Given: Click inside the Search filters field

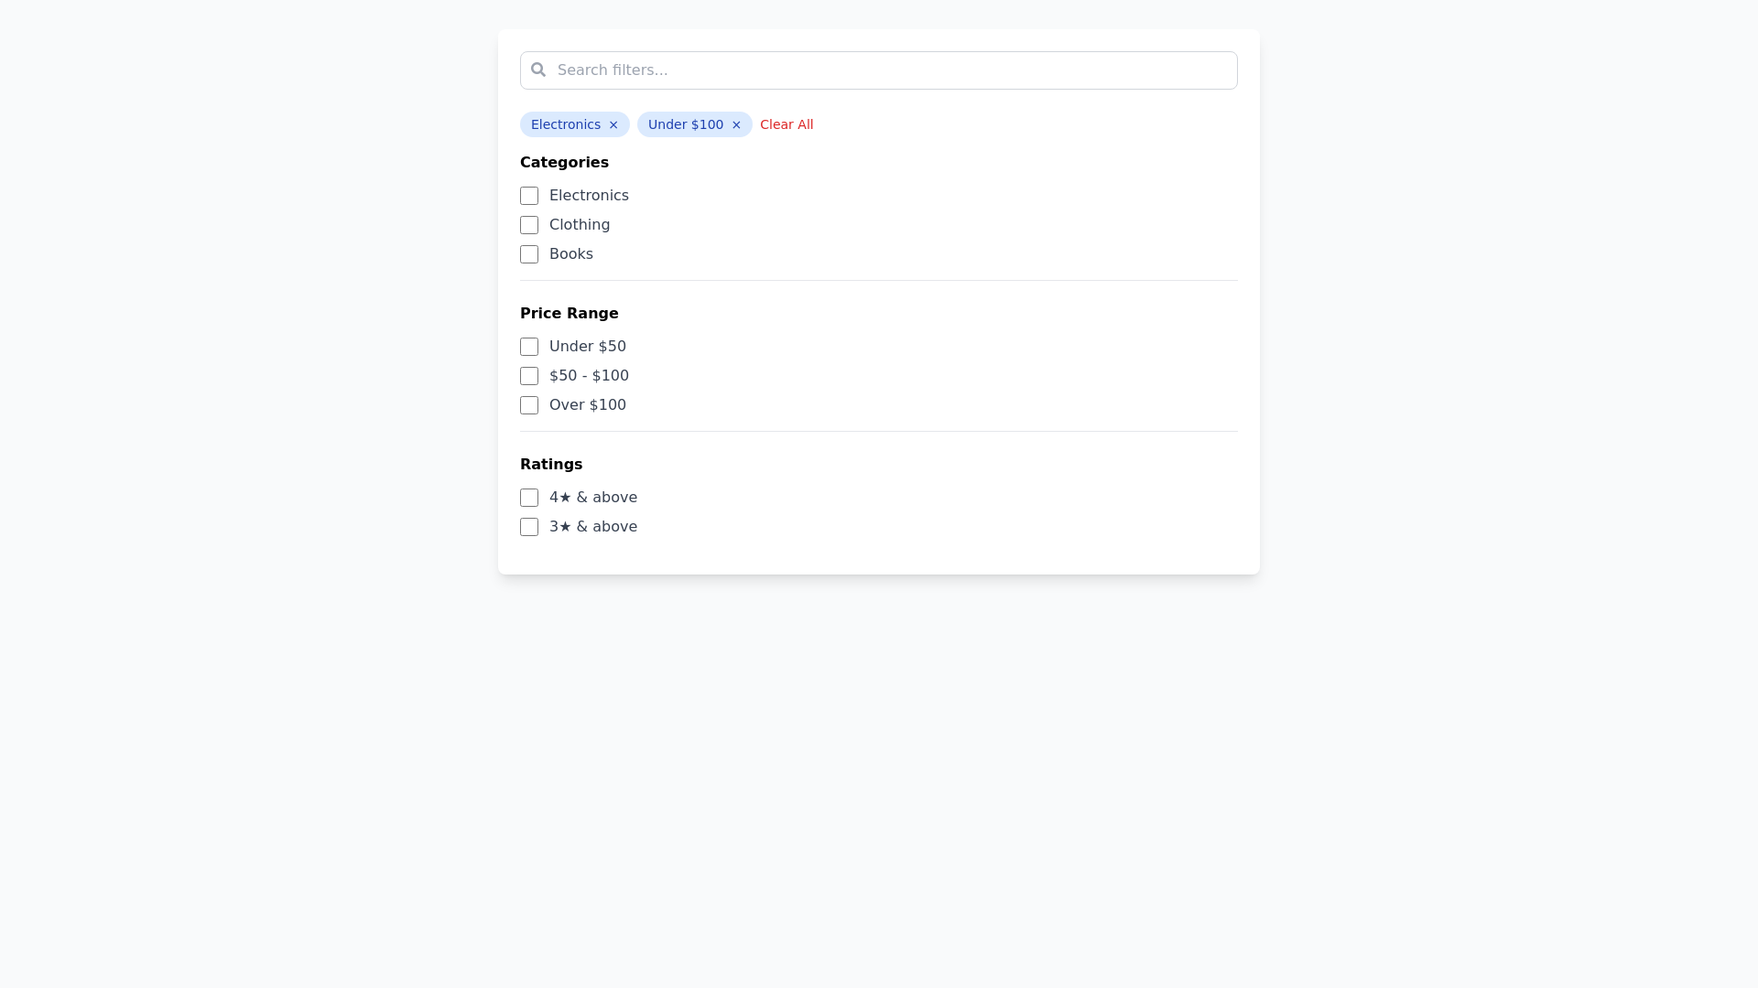Looking at the screenshot, I should [824, 70].
